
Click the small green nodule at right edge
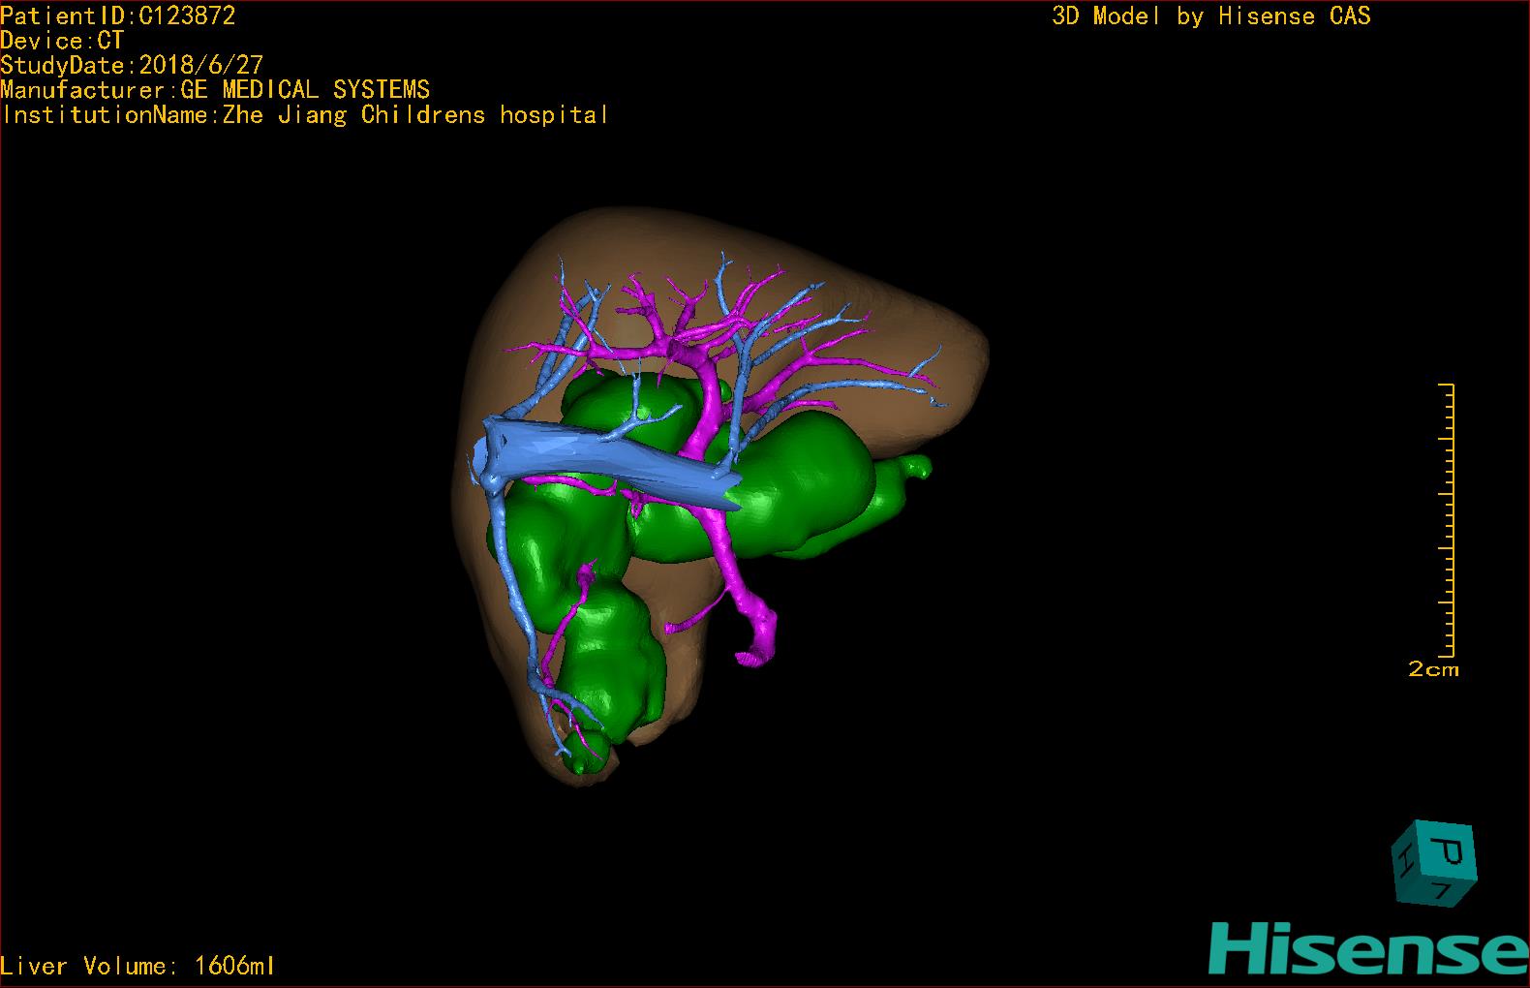coord(916,468)
